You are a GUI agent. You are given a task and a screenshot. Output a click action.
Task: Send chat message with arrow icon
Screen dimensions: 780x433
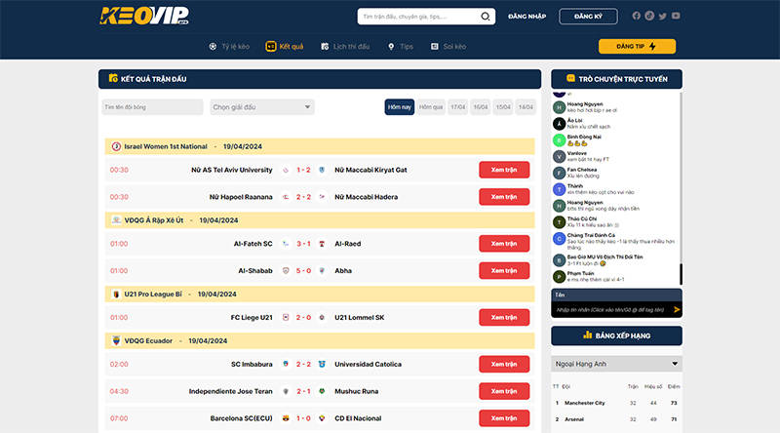677,309
